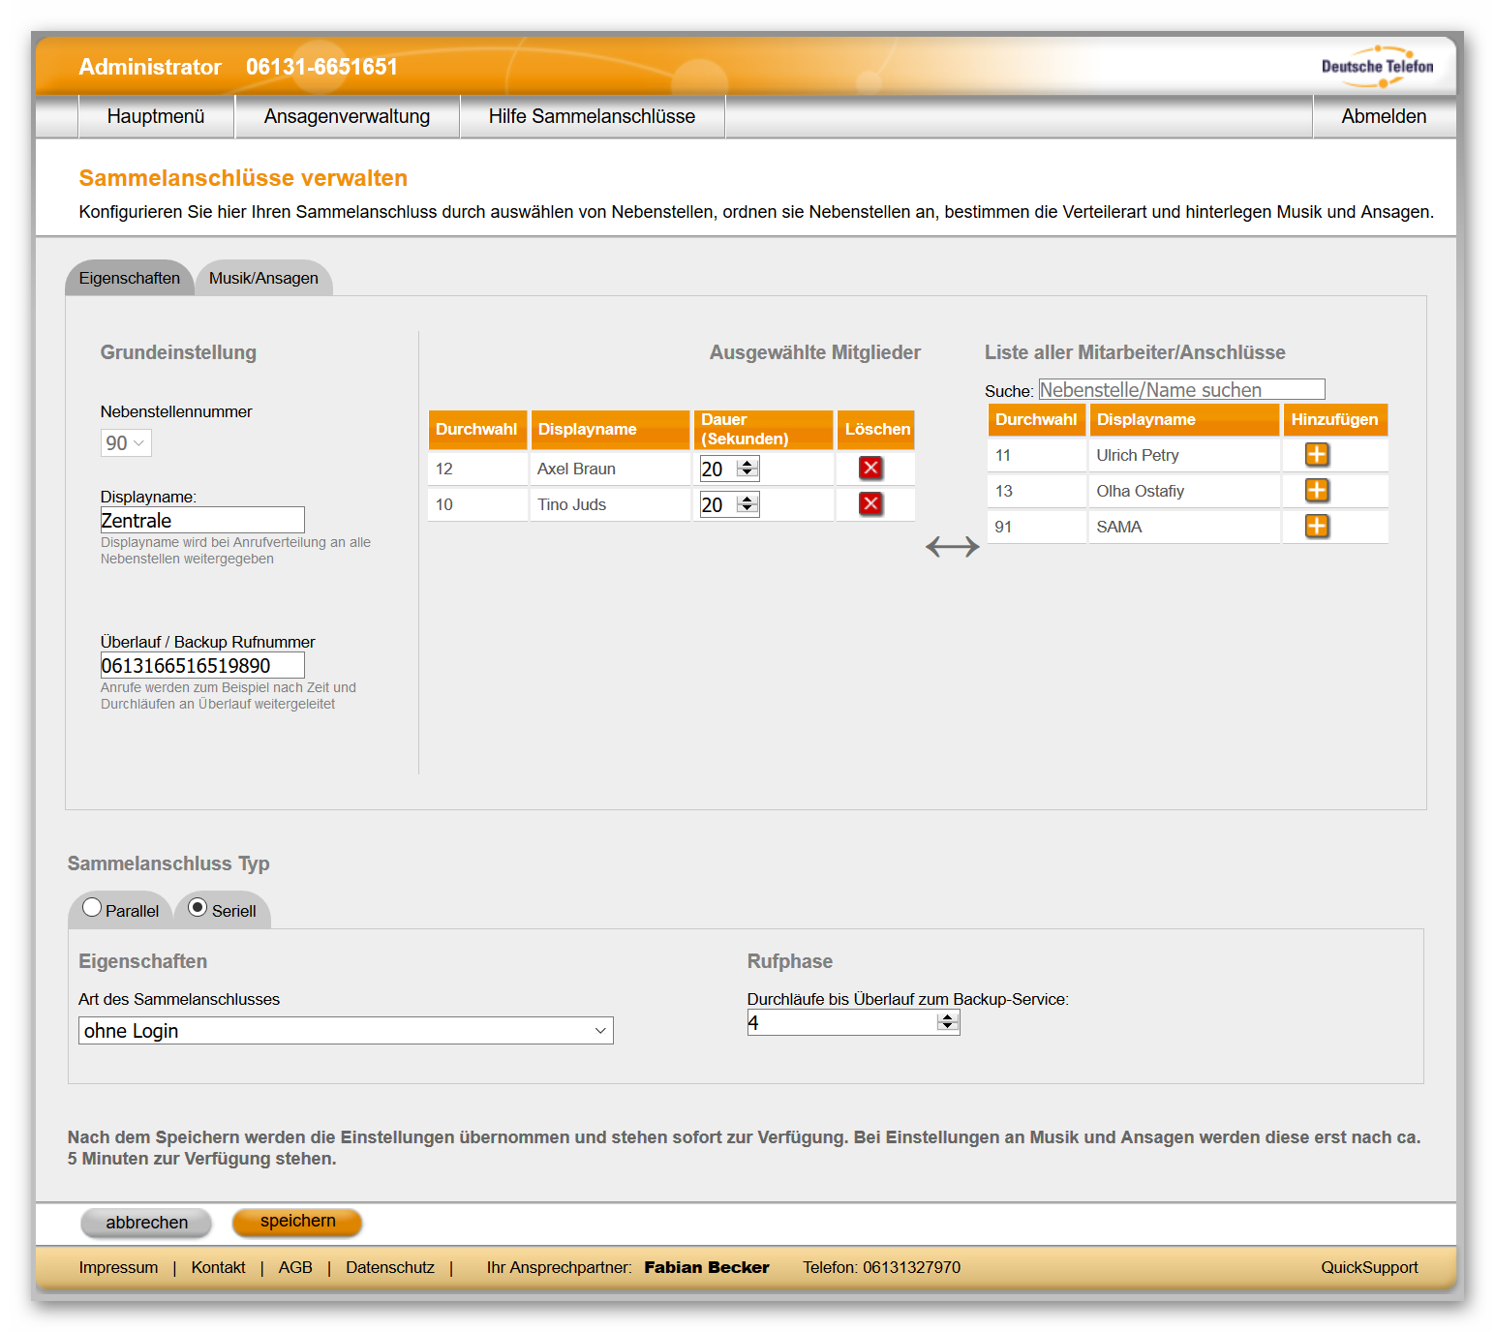Delete member Axel Braun with red X
The image size is (1495, 1332).
tap(870, 469)
